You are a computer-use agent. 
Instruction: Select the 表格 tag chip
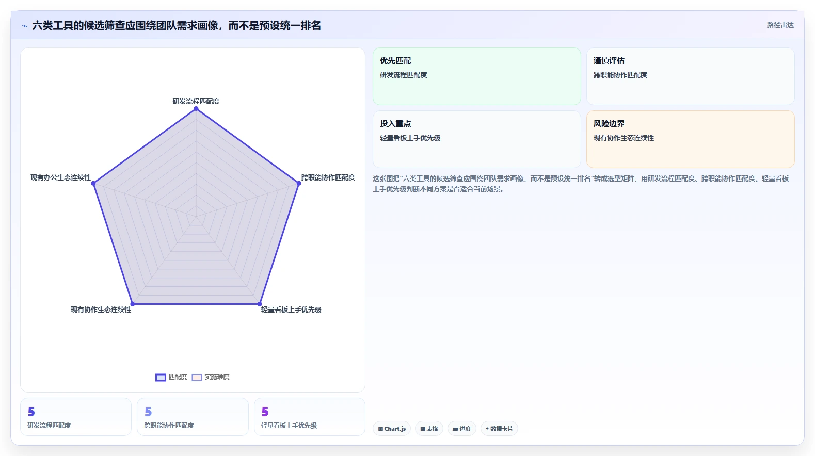(x=429, y=429)
